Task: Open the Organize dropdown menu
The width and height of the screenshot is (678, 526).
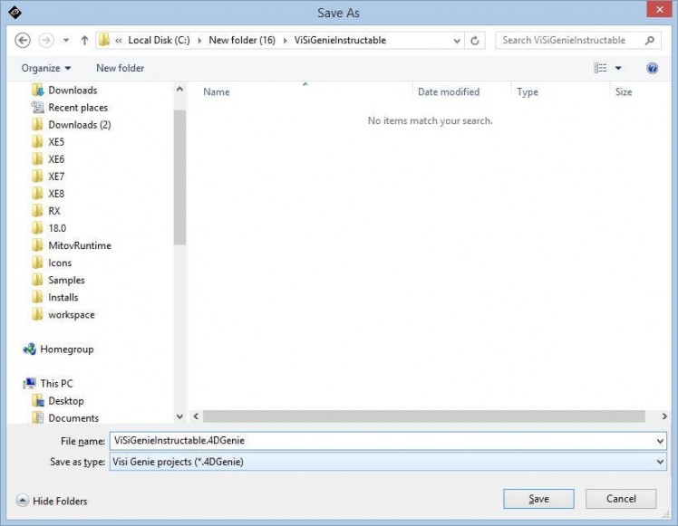Action: [x=46, y=68]
